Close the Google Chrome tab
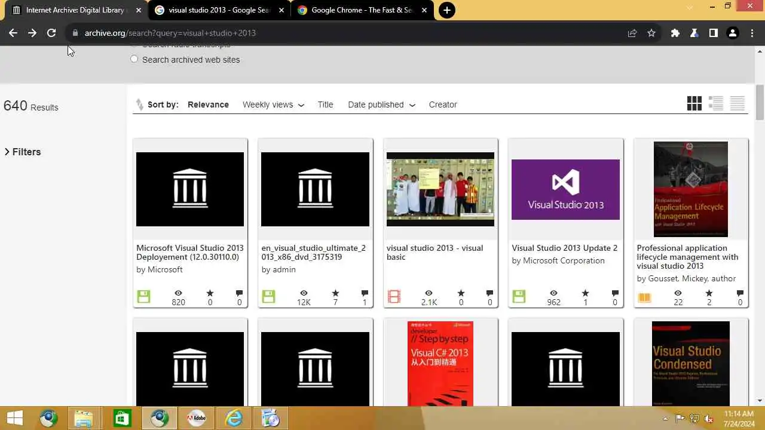 point(424,10)
